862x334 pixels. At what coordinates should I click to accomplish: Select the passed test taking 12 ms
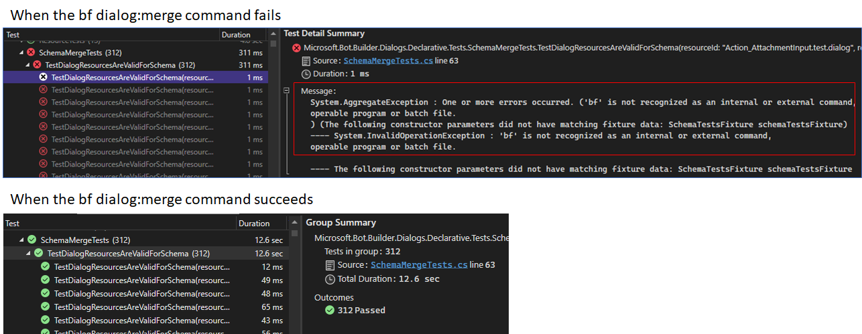(145, 266)
